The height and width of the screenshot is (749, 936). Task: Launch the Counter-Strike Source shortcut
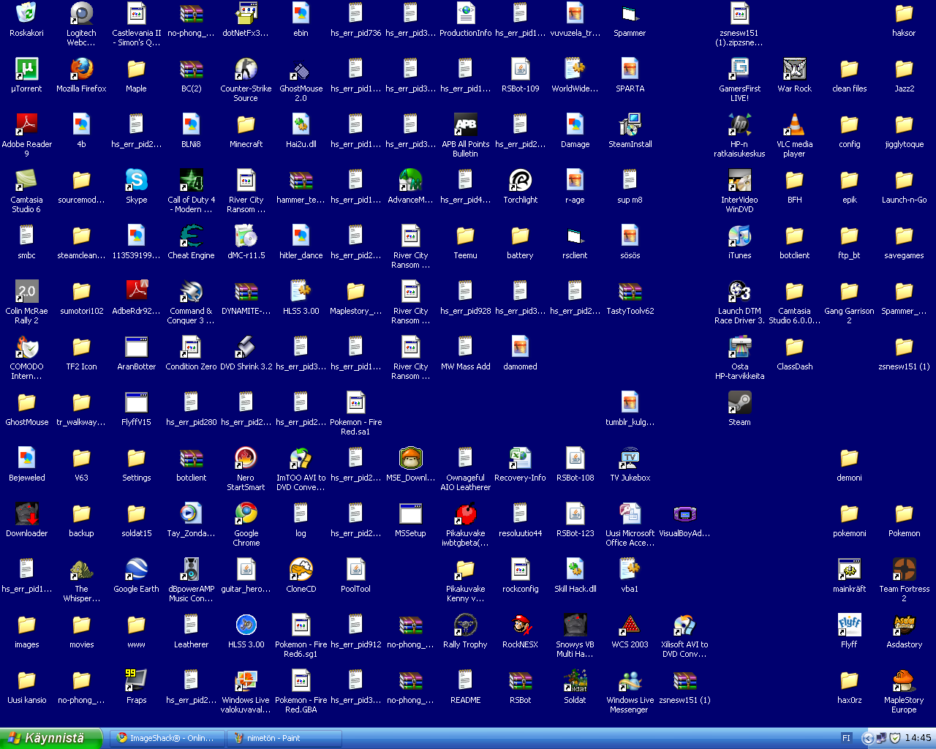[246, 69]
